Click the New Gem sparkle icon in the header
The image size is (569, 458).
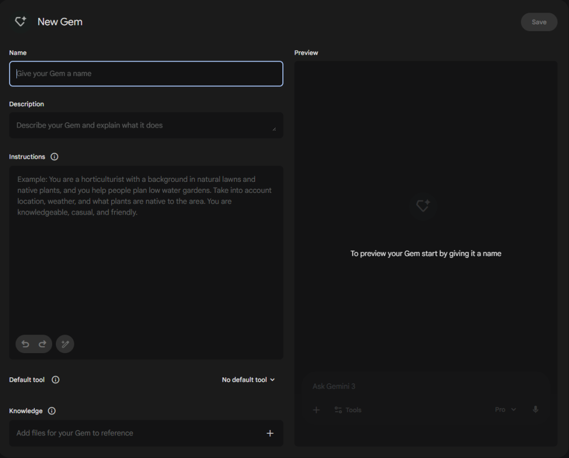tap(21, 22)
